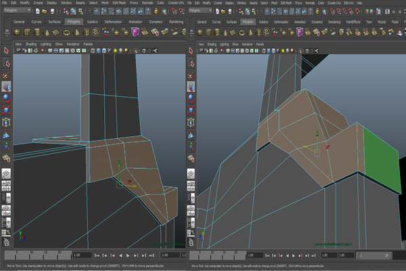This screenshot has height=271, width=406.
Task: Choose Universal Manipulator in right window toolbox
Action: tap(191, 122)
